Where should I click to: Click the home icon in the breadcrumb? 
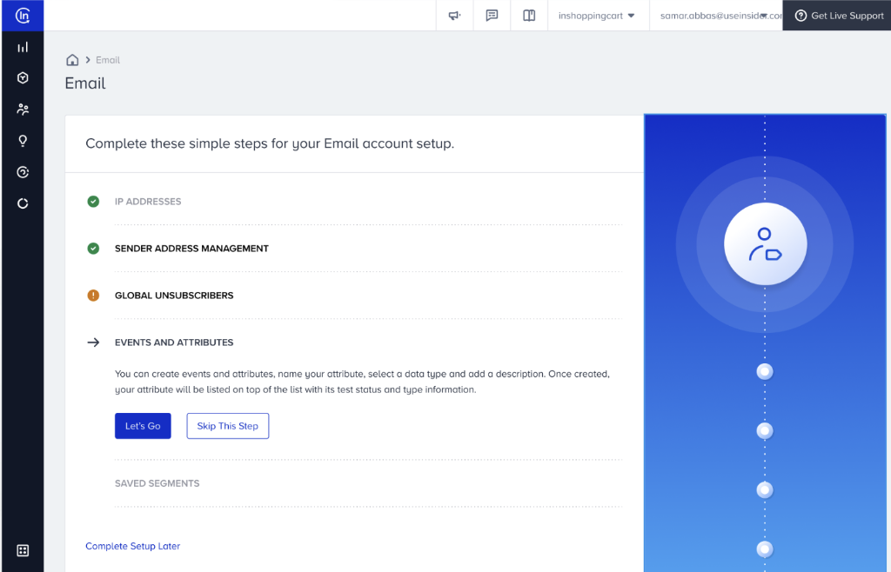[x=73, y=59]
